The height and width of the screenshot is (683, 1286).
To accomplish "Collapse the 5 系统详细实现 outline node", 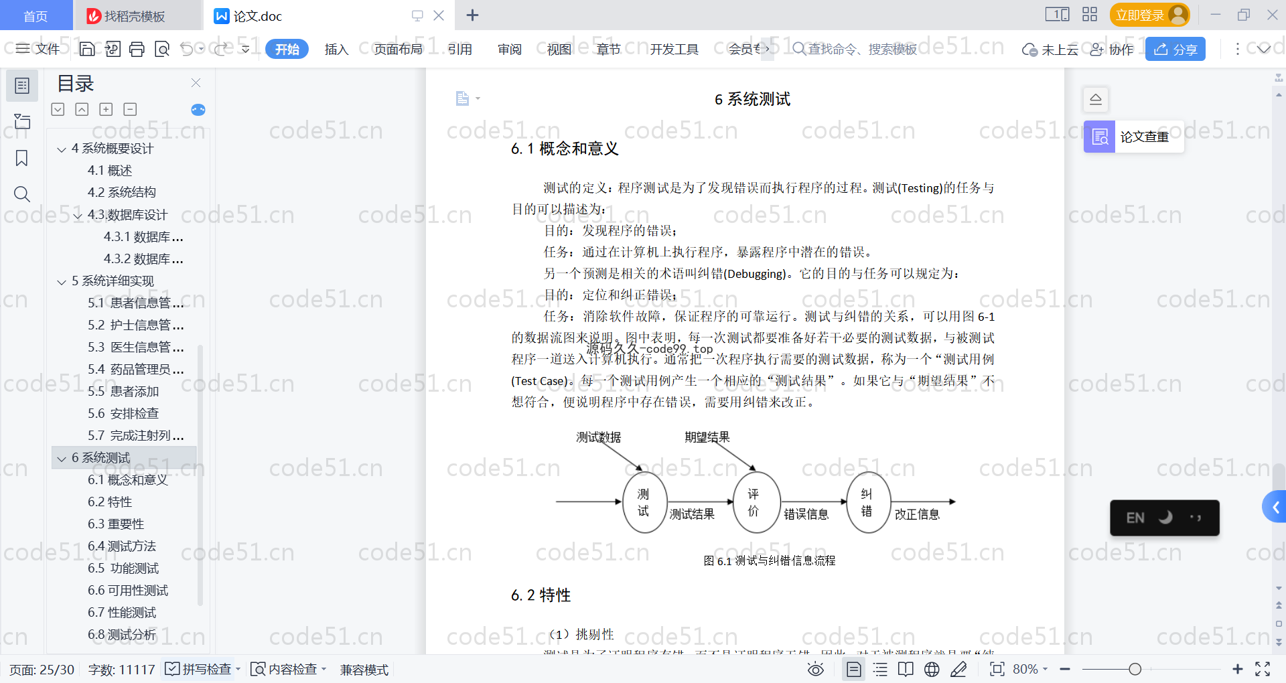I will (62, 282).
